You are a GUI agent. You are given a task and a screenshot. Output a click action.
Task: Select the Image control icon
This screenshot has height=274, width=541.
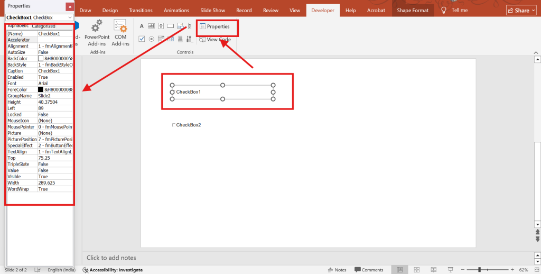(180, 26)
